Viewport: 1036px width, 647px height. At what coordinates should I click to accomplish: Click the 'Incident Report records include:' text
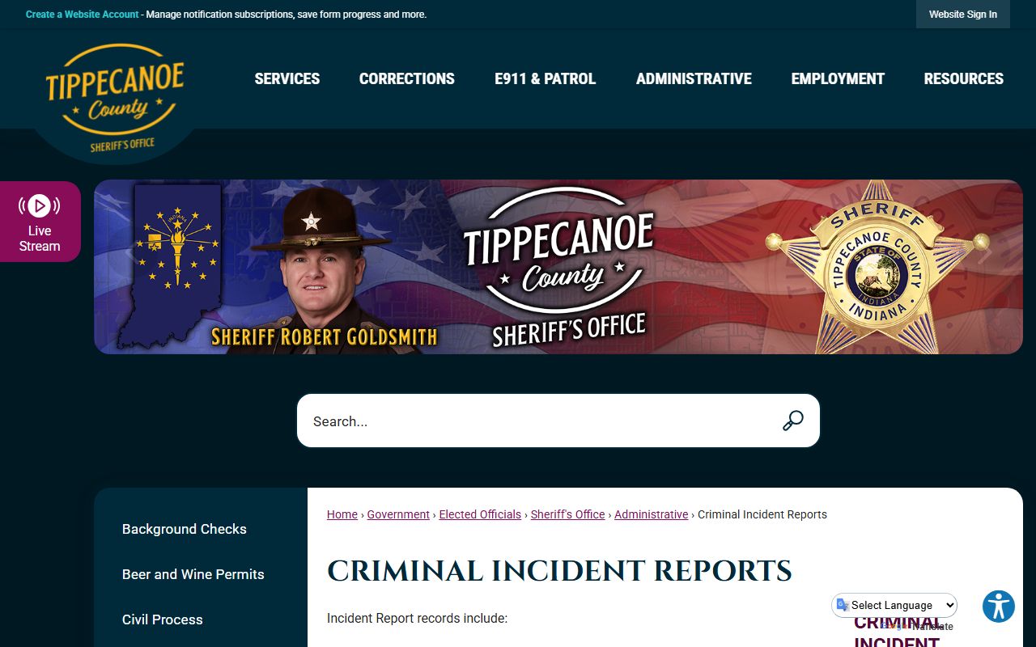[x=417, y=619]
